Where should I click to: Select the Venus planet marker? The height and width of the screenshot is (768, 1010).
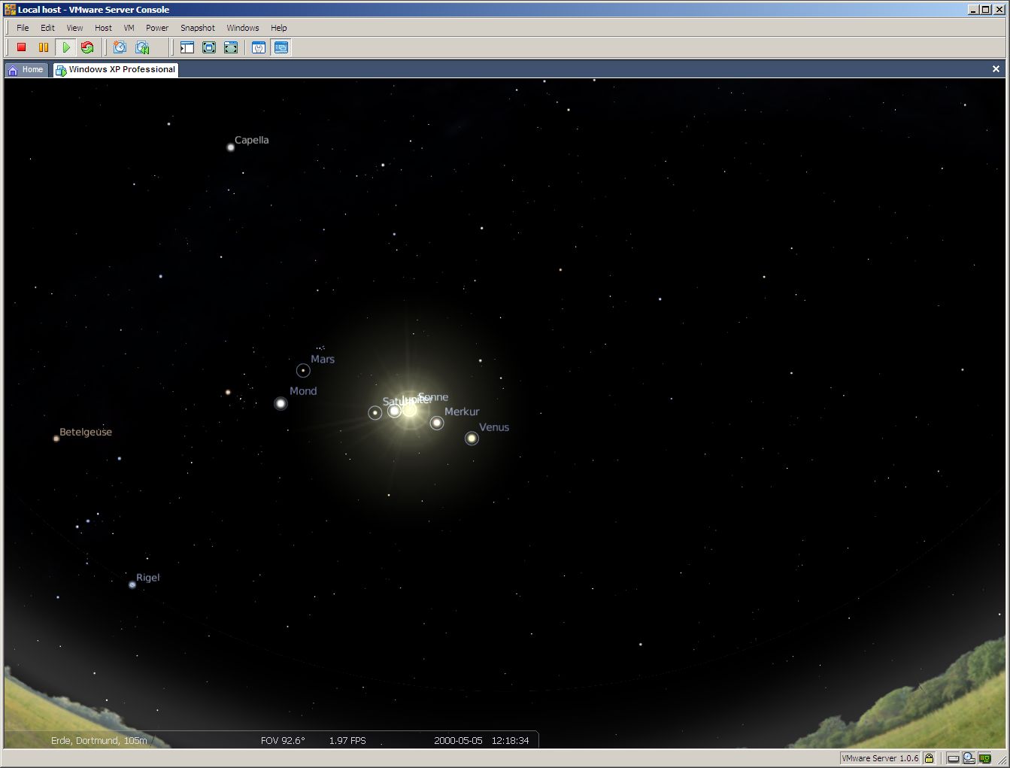(472, 438)
